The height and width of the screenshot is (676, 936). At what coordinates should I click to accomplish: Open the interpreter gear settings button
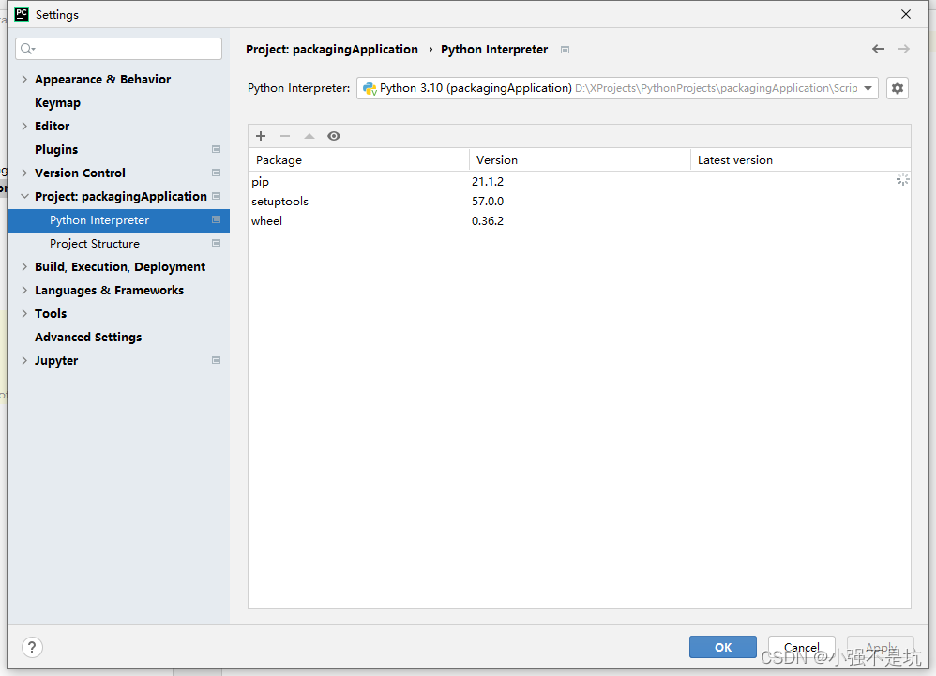pyautogui.click(x=898, y=88)
